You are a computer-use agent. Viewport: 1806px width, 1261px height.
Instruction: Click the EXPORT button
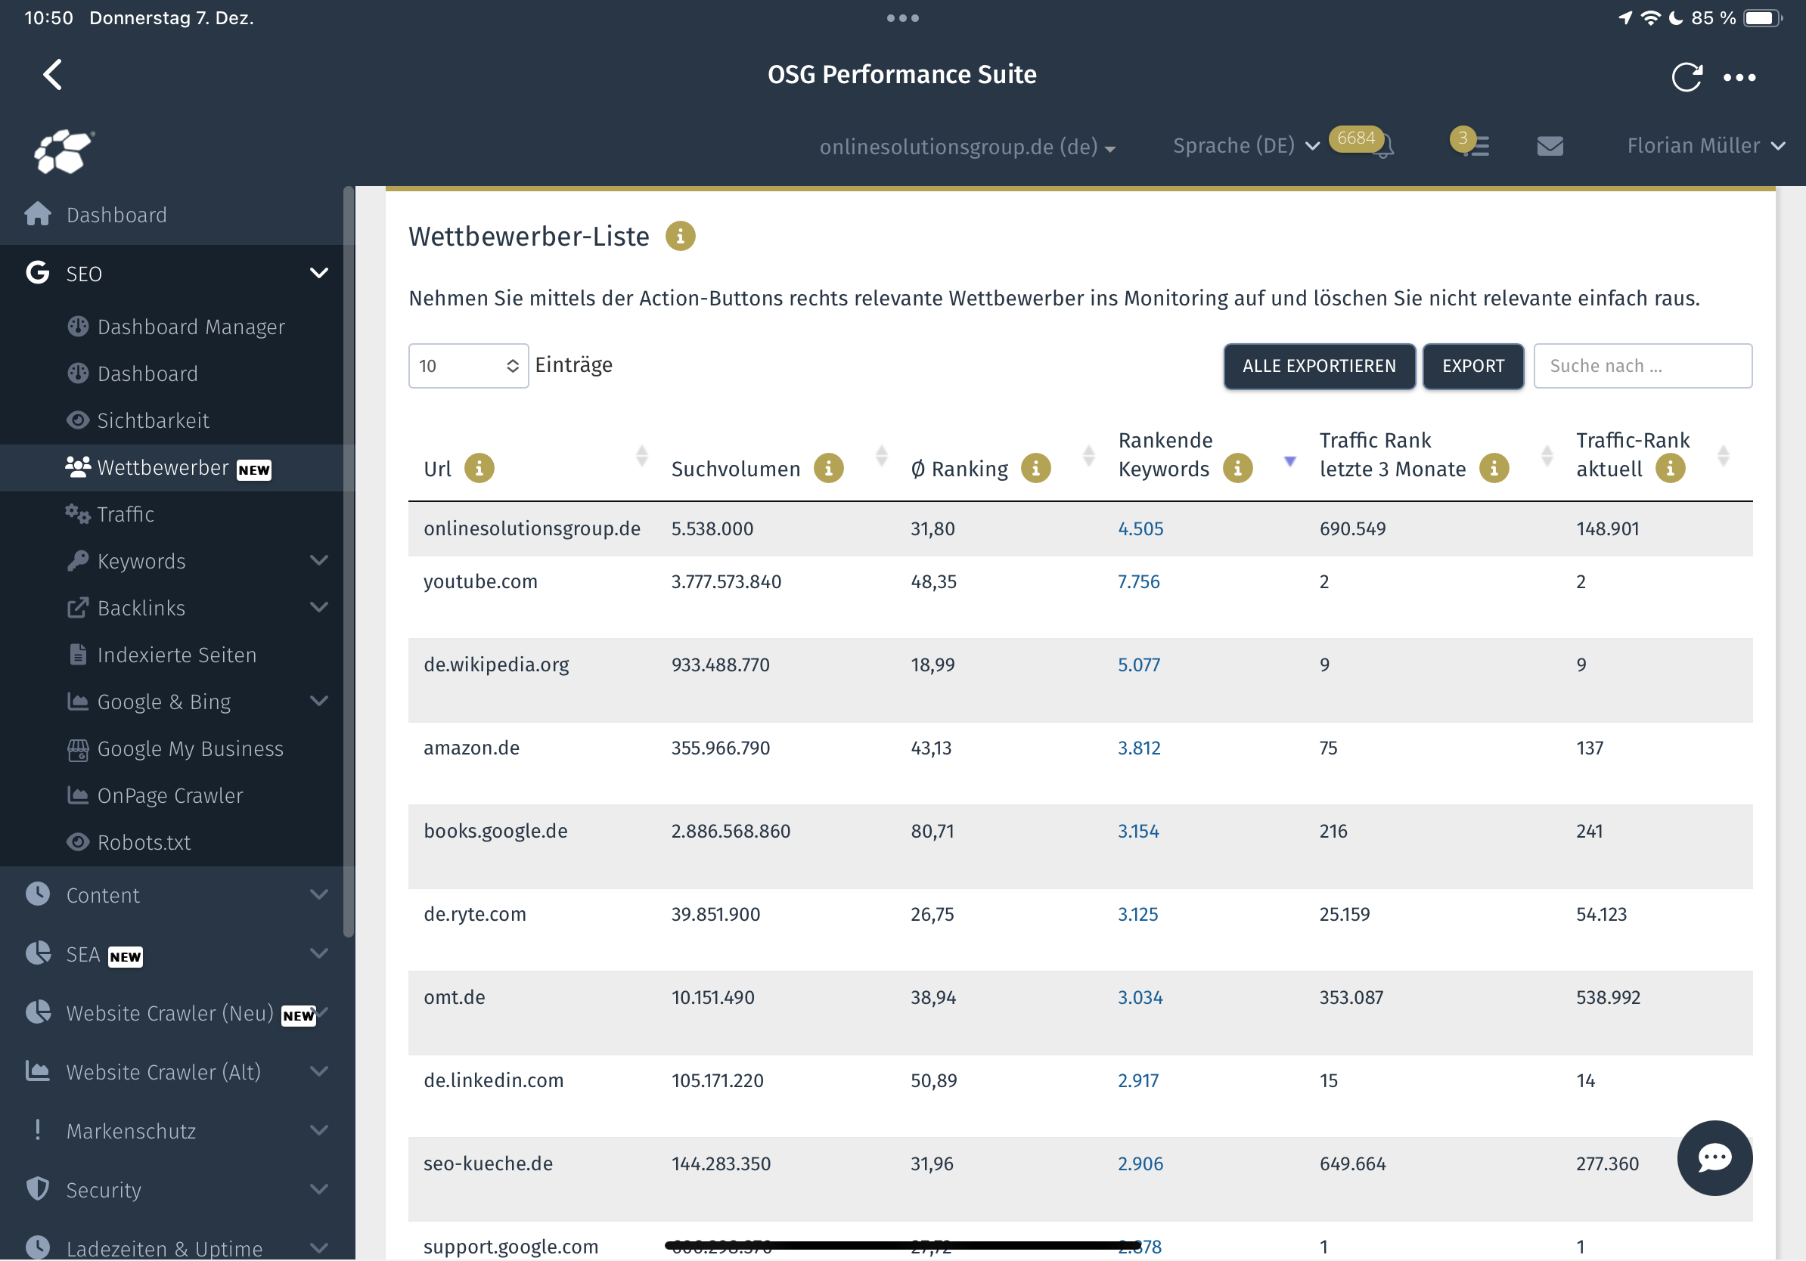(1472, 366)
